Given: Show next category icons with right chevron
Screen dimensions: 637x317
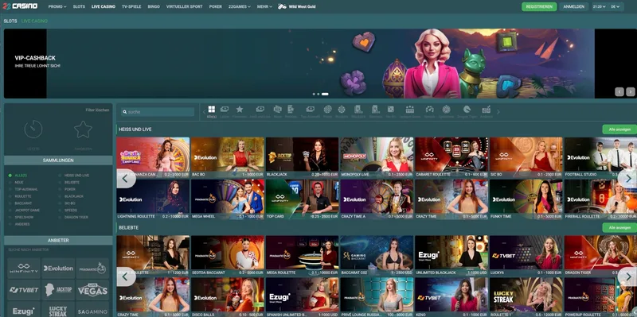Looking at the screenshot, I should pyautogui.click(x=498, y=112).
